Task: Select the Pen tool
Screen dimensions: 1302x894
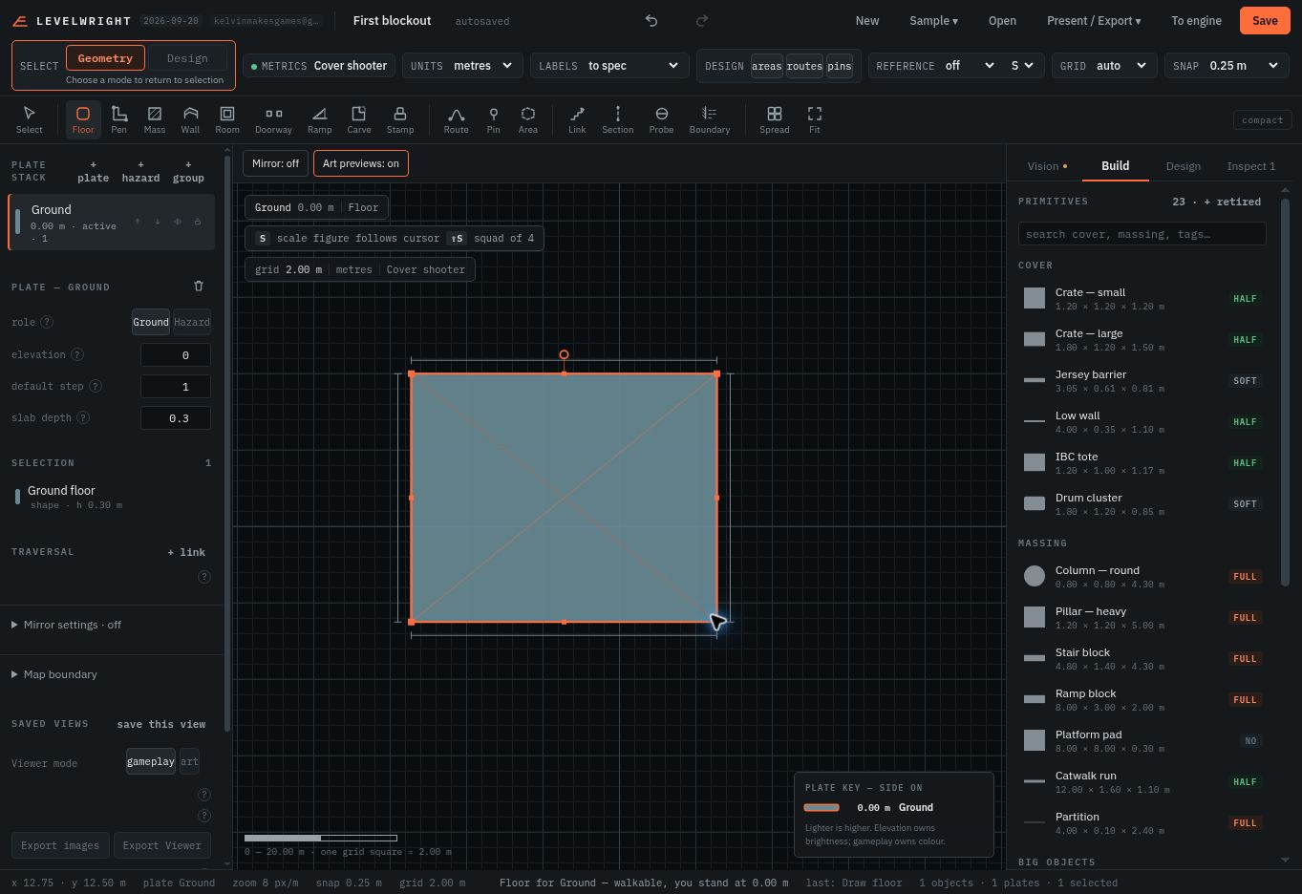Action: pos(118,119)
